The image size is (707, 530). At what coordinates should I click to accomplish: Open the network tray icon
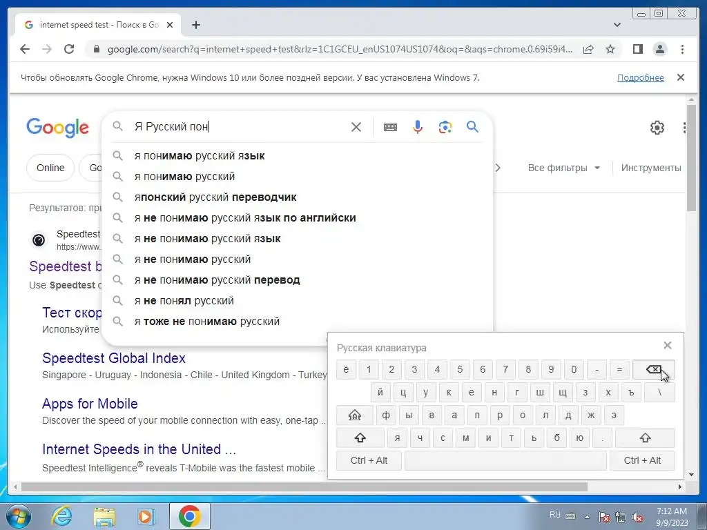point(621,517)
